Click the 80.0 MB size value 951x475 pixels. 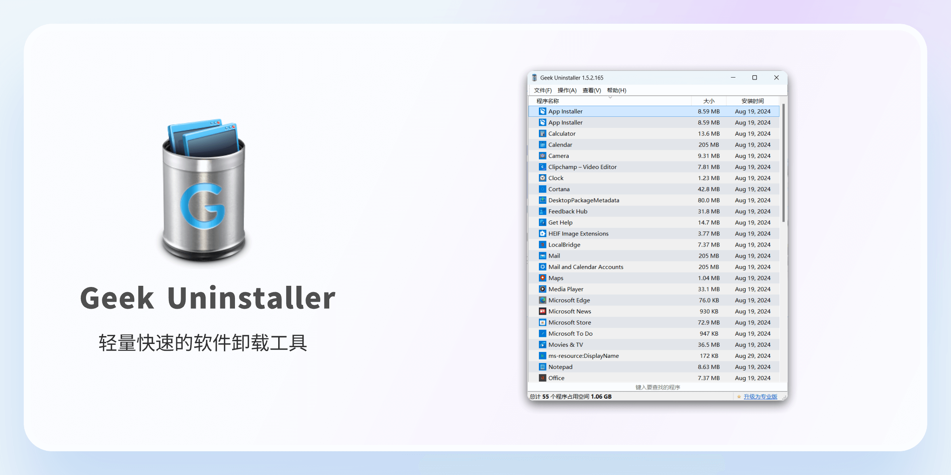709,200
